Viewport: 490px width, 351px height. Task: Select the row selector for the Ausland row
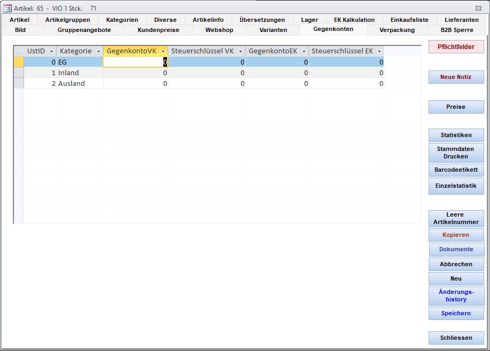19,83
